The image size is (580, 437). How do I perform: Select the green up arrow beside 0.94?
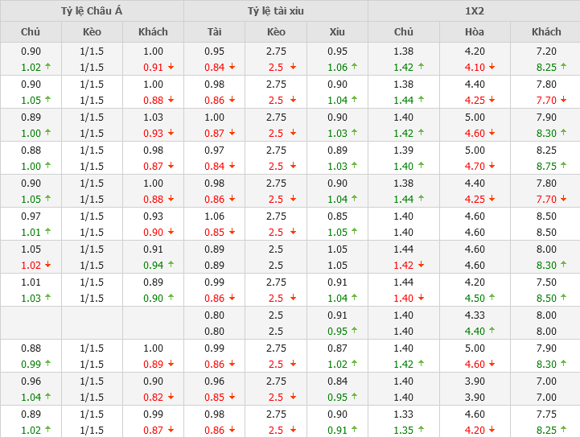[x=171, y=265]
